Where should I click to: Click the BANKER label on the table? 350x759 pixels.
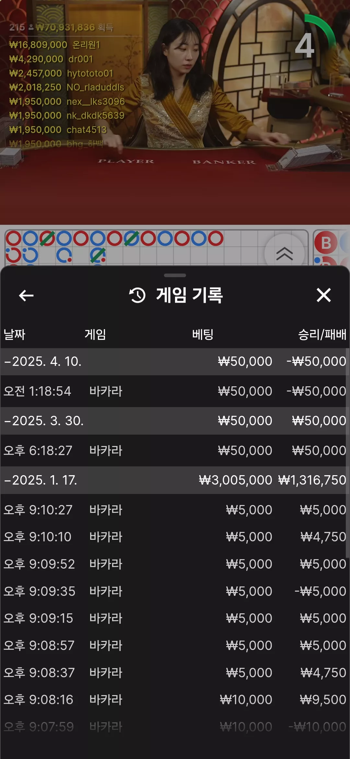point(224,162)
